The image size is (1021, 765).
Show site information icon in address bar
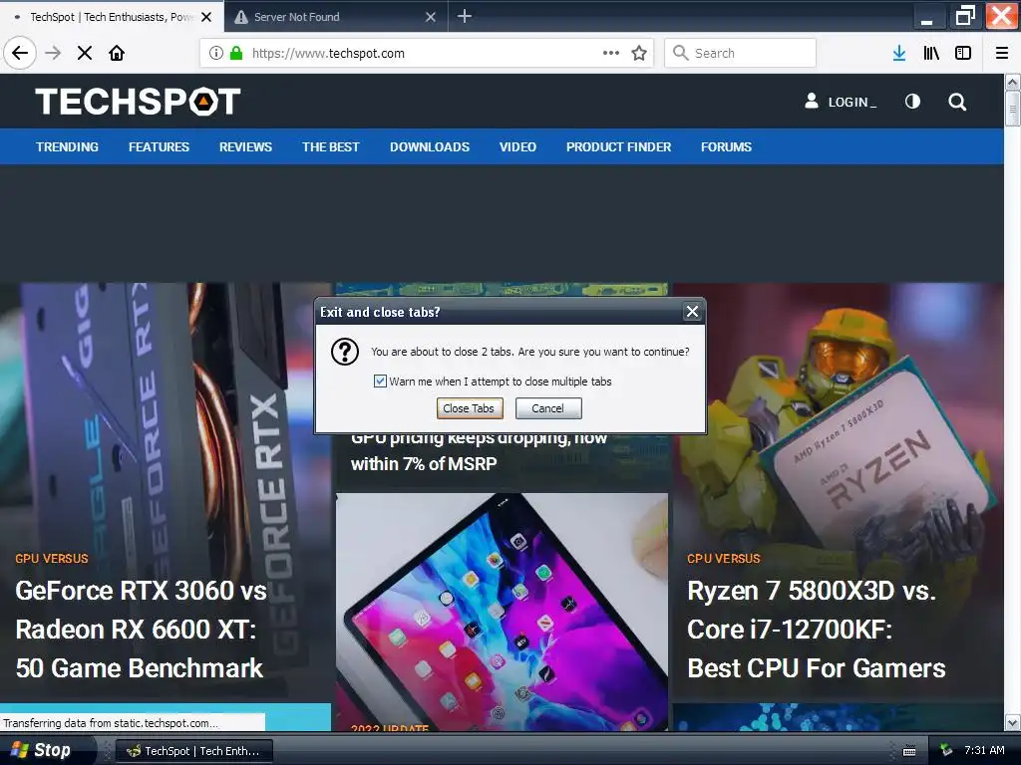coord(216,53)
